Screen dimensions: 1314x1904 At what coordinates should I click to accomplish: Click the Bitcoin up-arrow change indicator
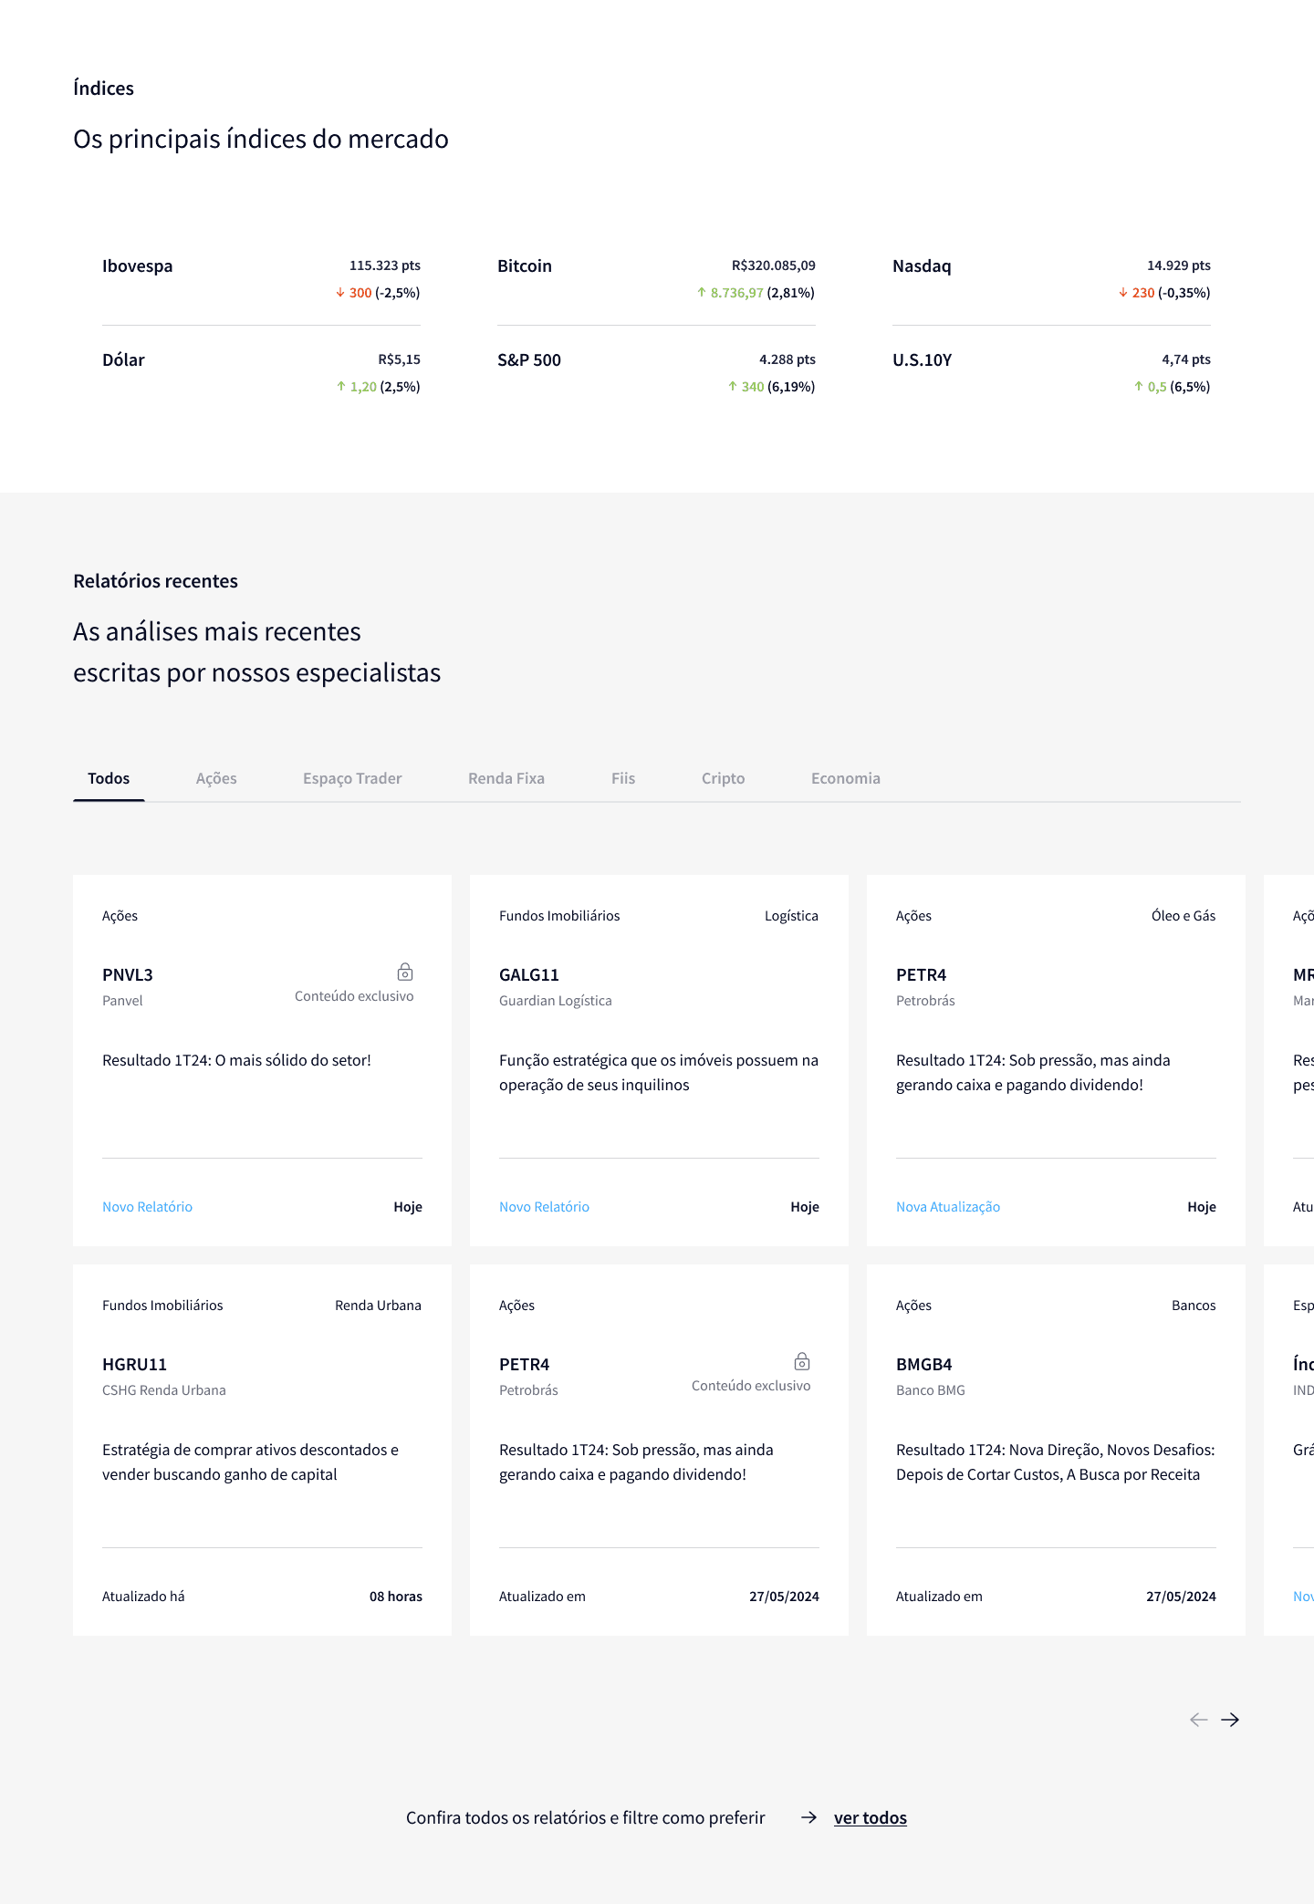click(702, 293)
